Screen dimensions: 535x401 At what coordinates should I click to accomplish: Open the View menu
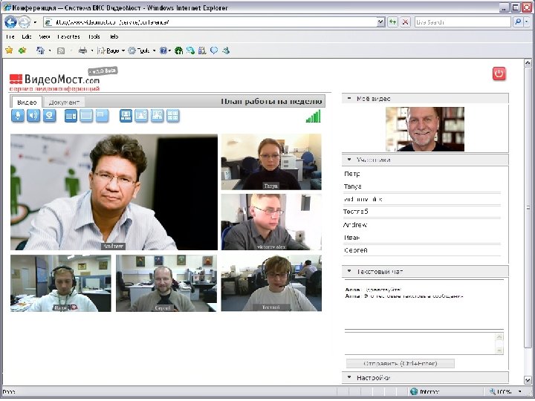(x=44, y=36)
